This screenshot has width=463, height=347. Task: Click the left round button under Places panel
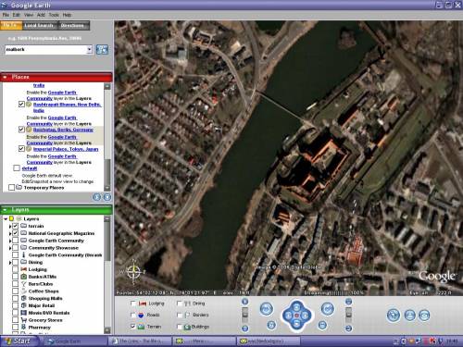[x=97, y=197]
